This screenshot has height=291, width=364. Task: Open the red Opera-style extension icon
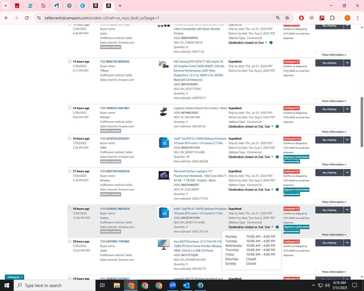point(301,18)
